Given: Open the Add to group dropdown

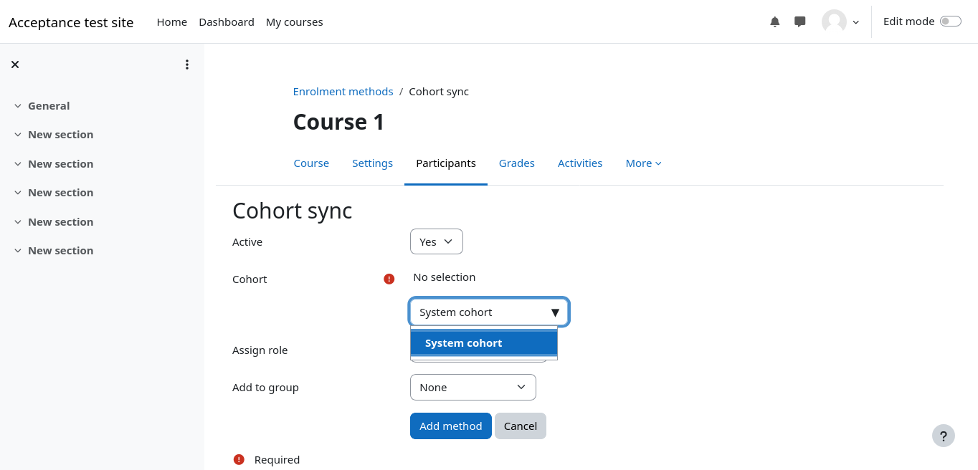Looking at the screenshot, I should click(x=473, y=387).
